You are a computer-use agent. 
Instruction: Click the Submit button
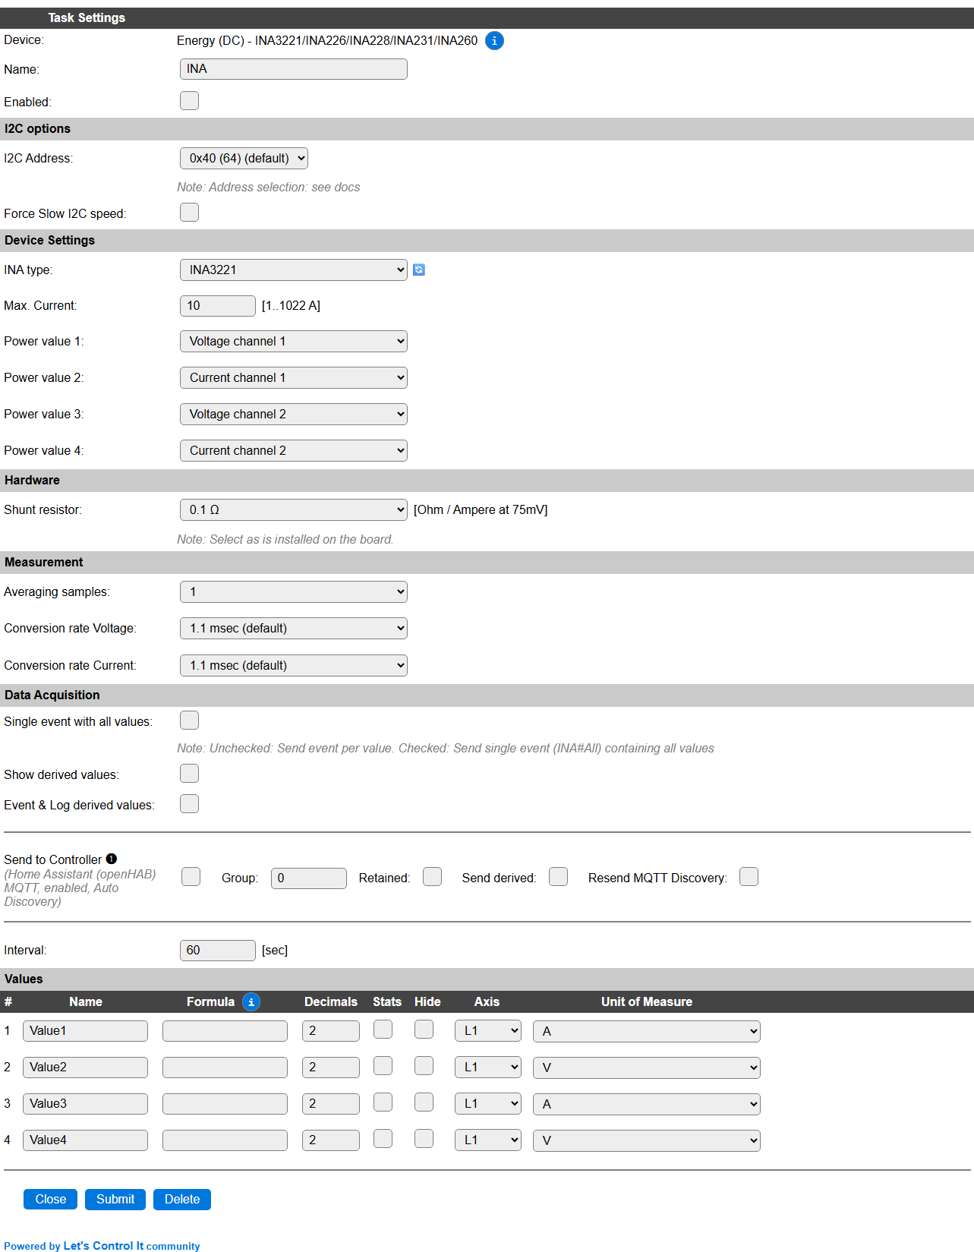[115, 1200]
